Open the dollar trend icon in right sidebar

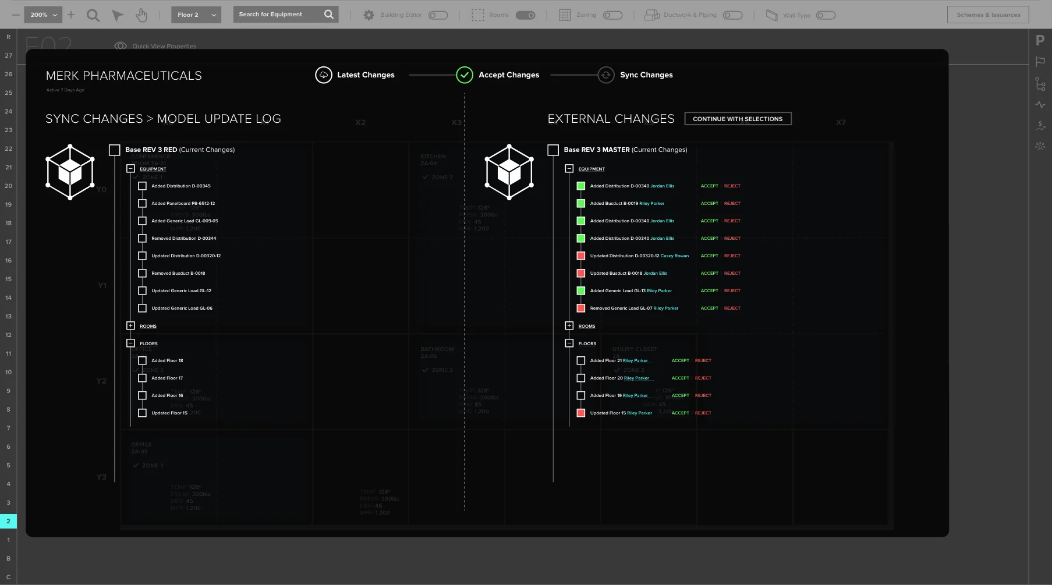1040,125
